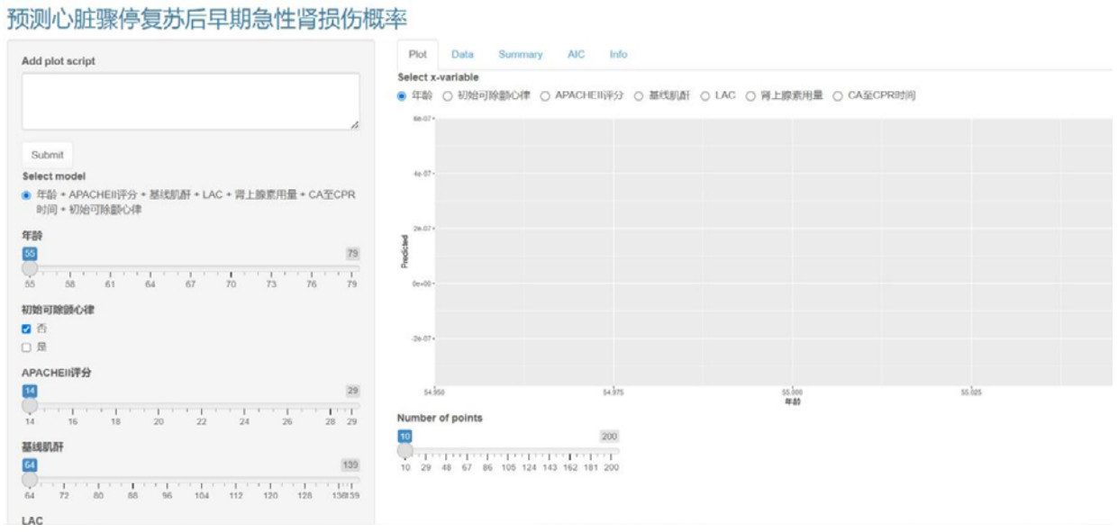Click the Add plot script text area
Viewport: 1118px width, 532px height.
pos(189,101)
